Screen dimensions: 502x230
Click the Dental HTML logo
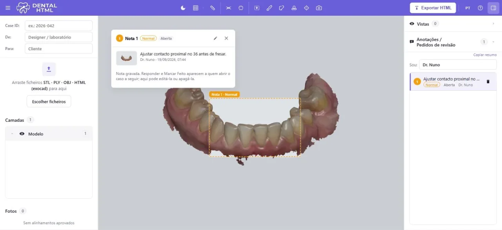36,8
